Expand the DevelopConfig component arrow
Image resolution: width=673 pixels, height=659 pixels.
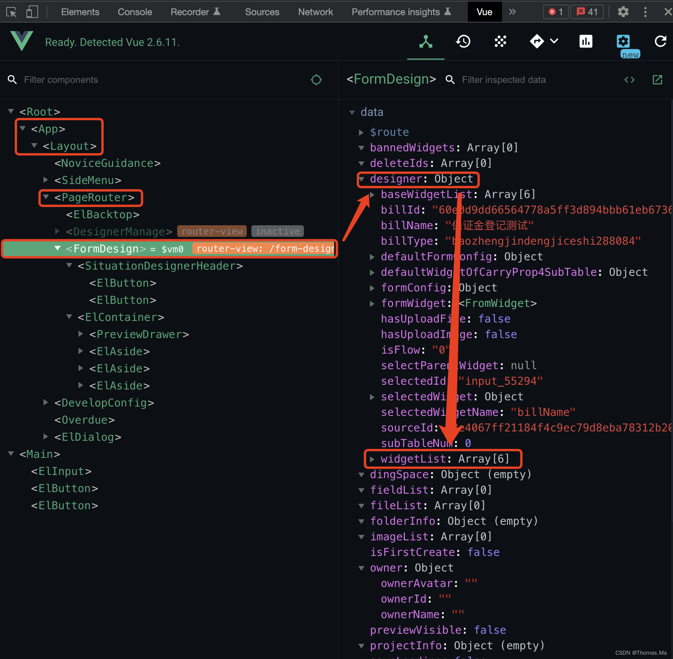click(46, 403)
